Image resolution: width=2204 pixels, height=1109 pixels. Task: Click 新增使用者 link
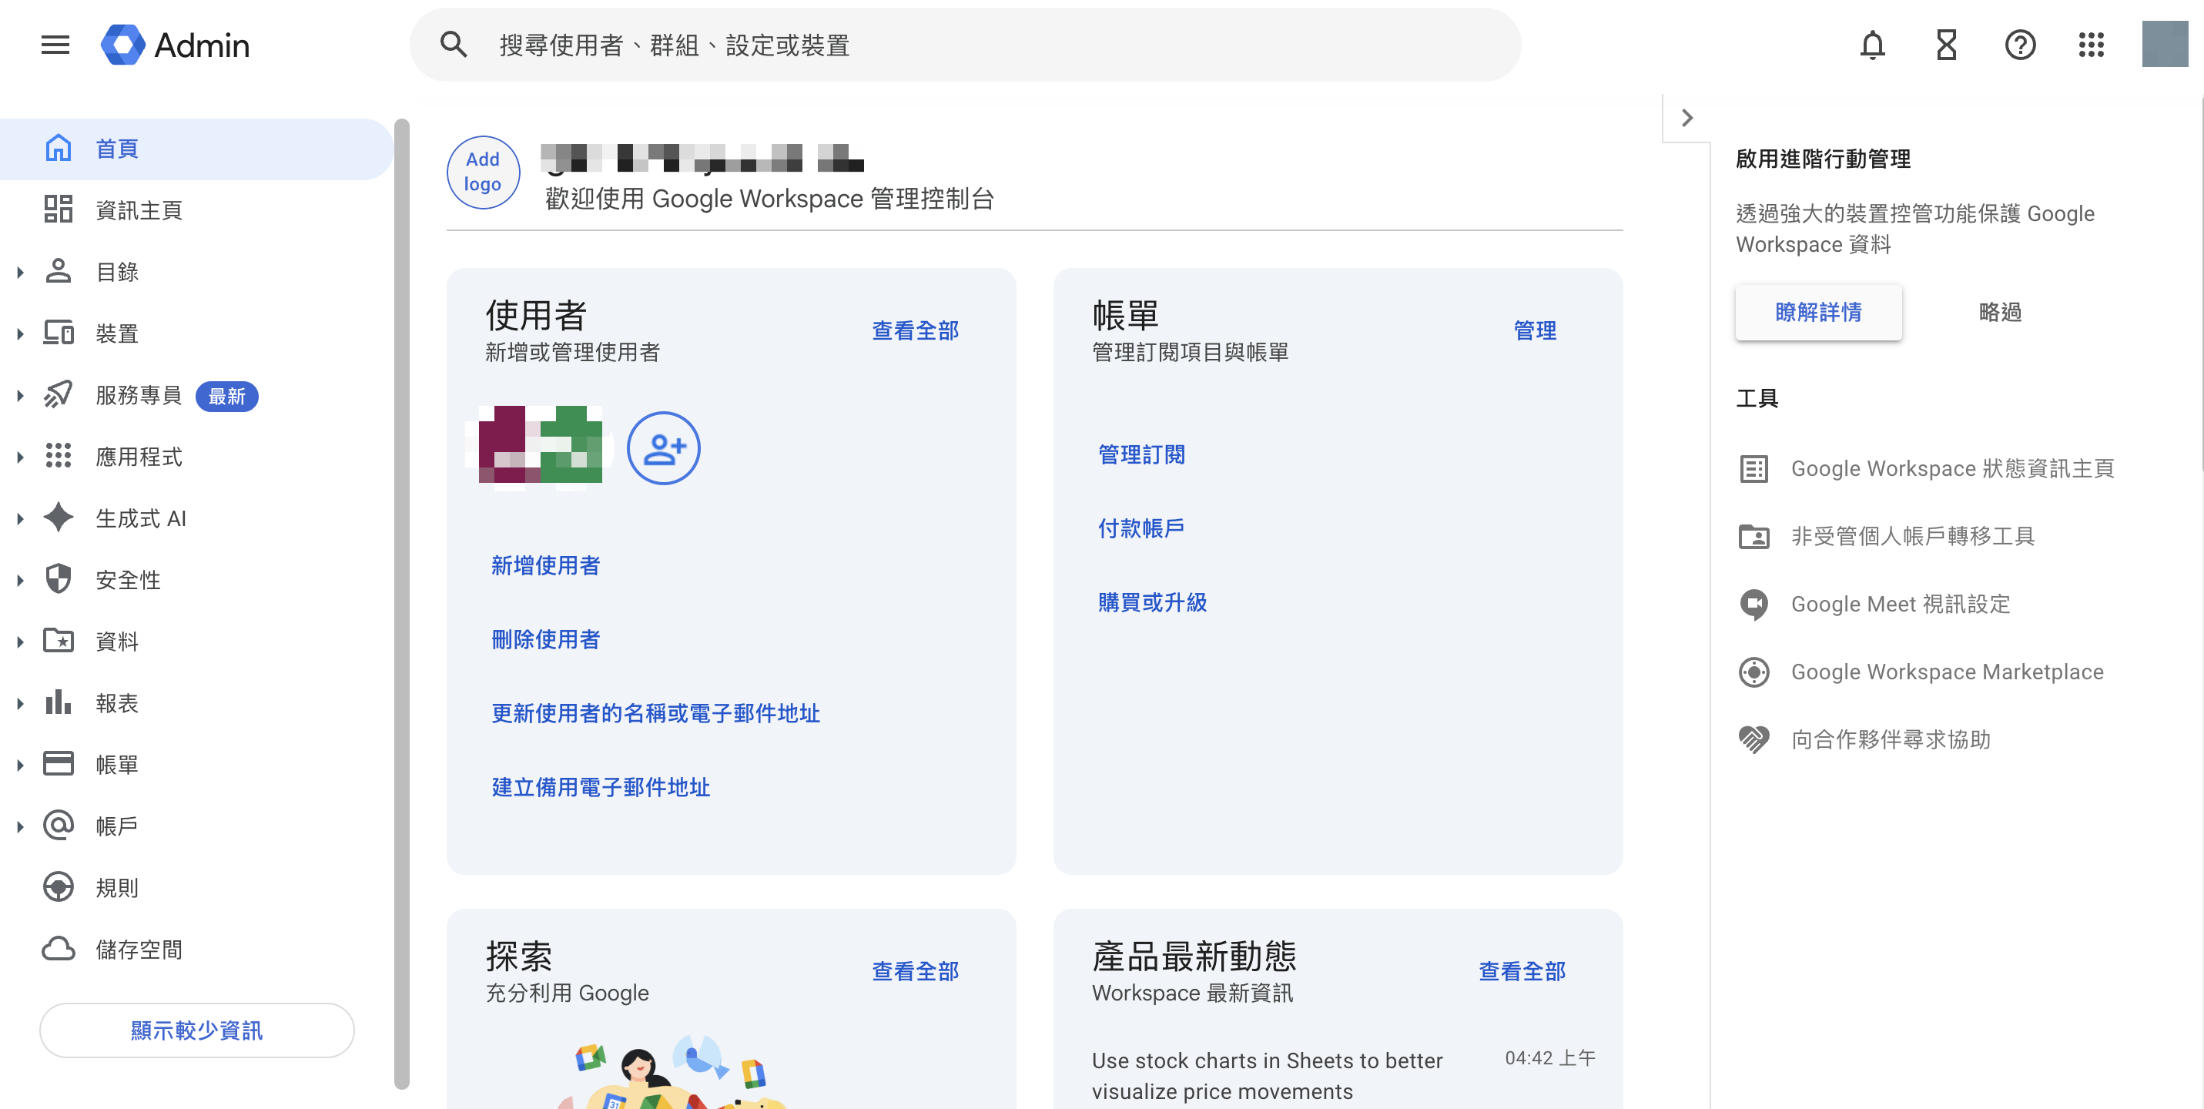pos(546,565)
